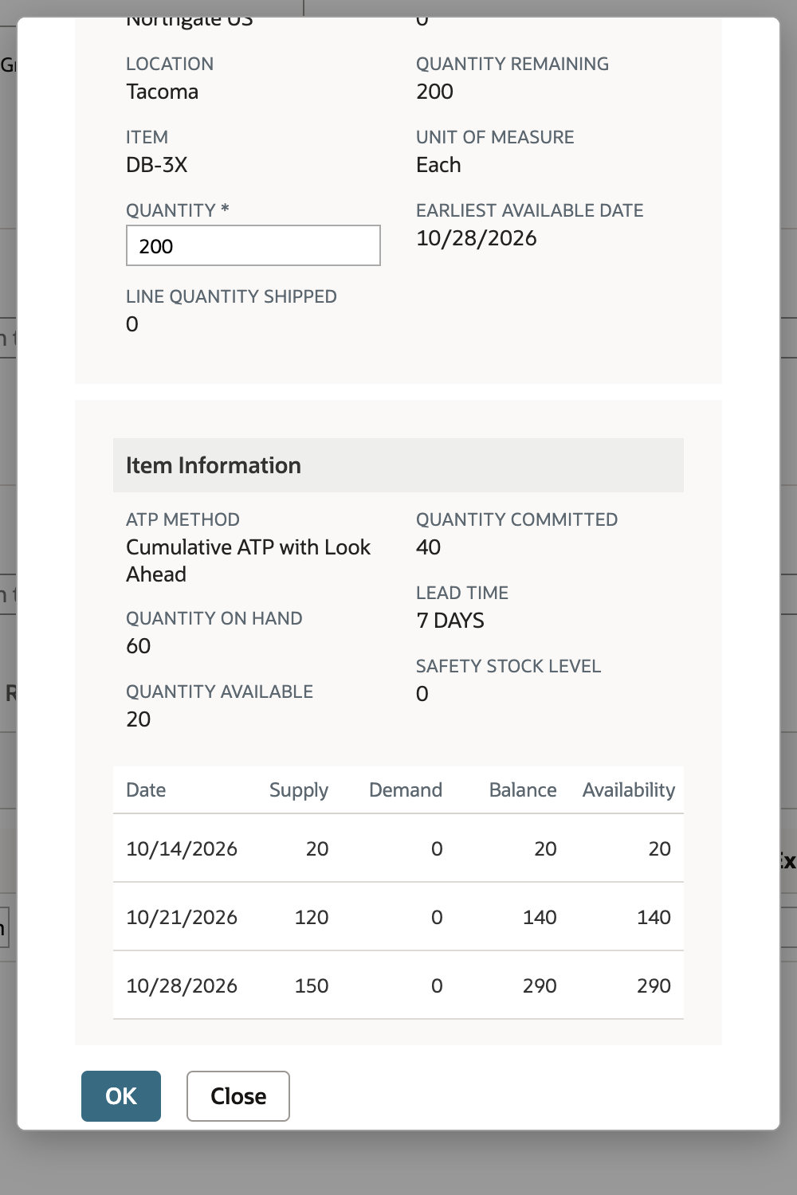This screenshot has width=797, height=1195.
Task: Click the Availability column header
Action: coord(629,790)
